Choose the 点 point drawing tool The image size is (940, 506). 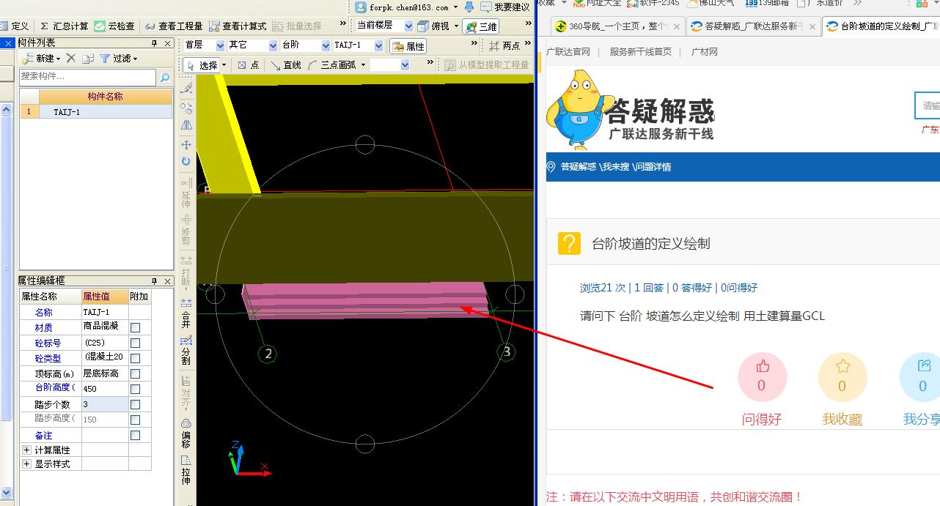[x=249, y=65]
